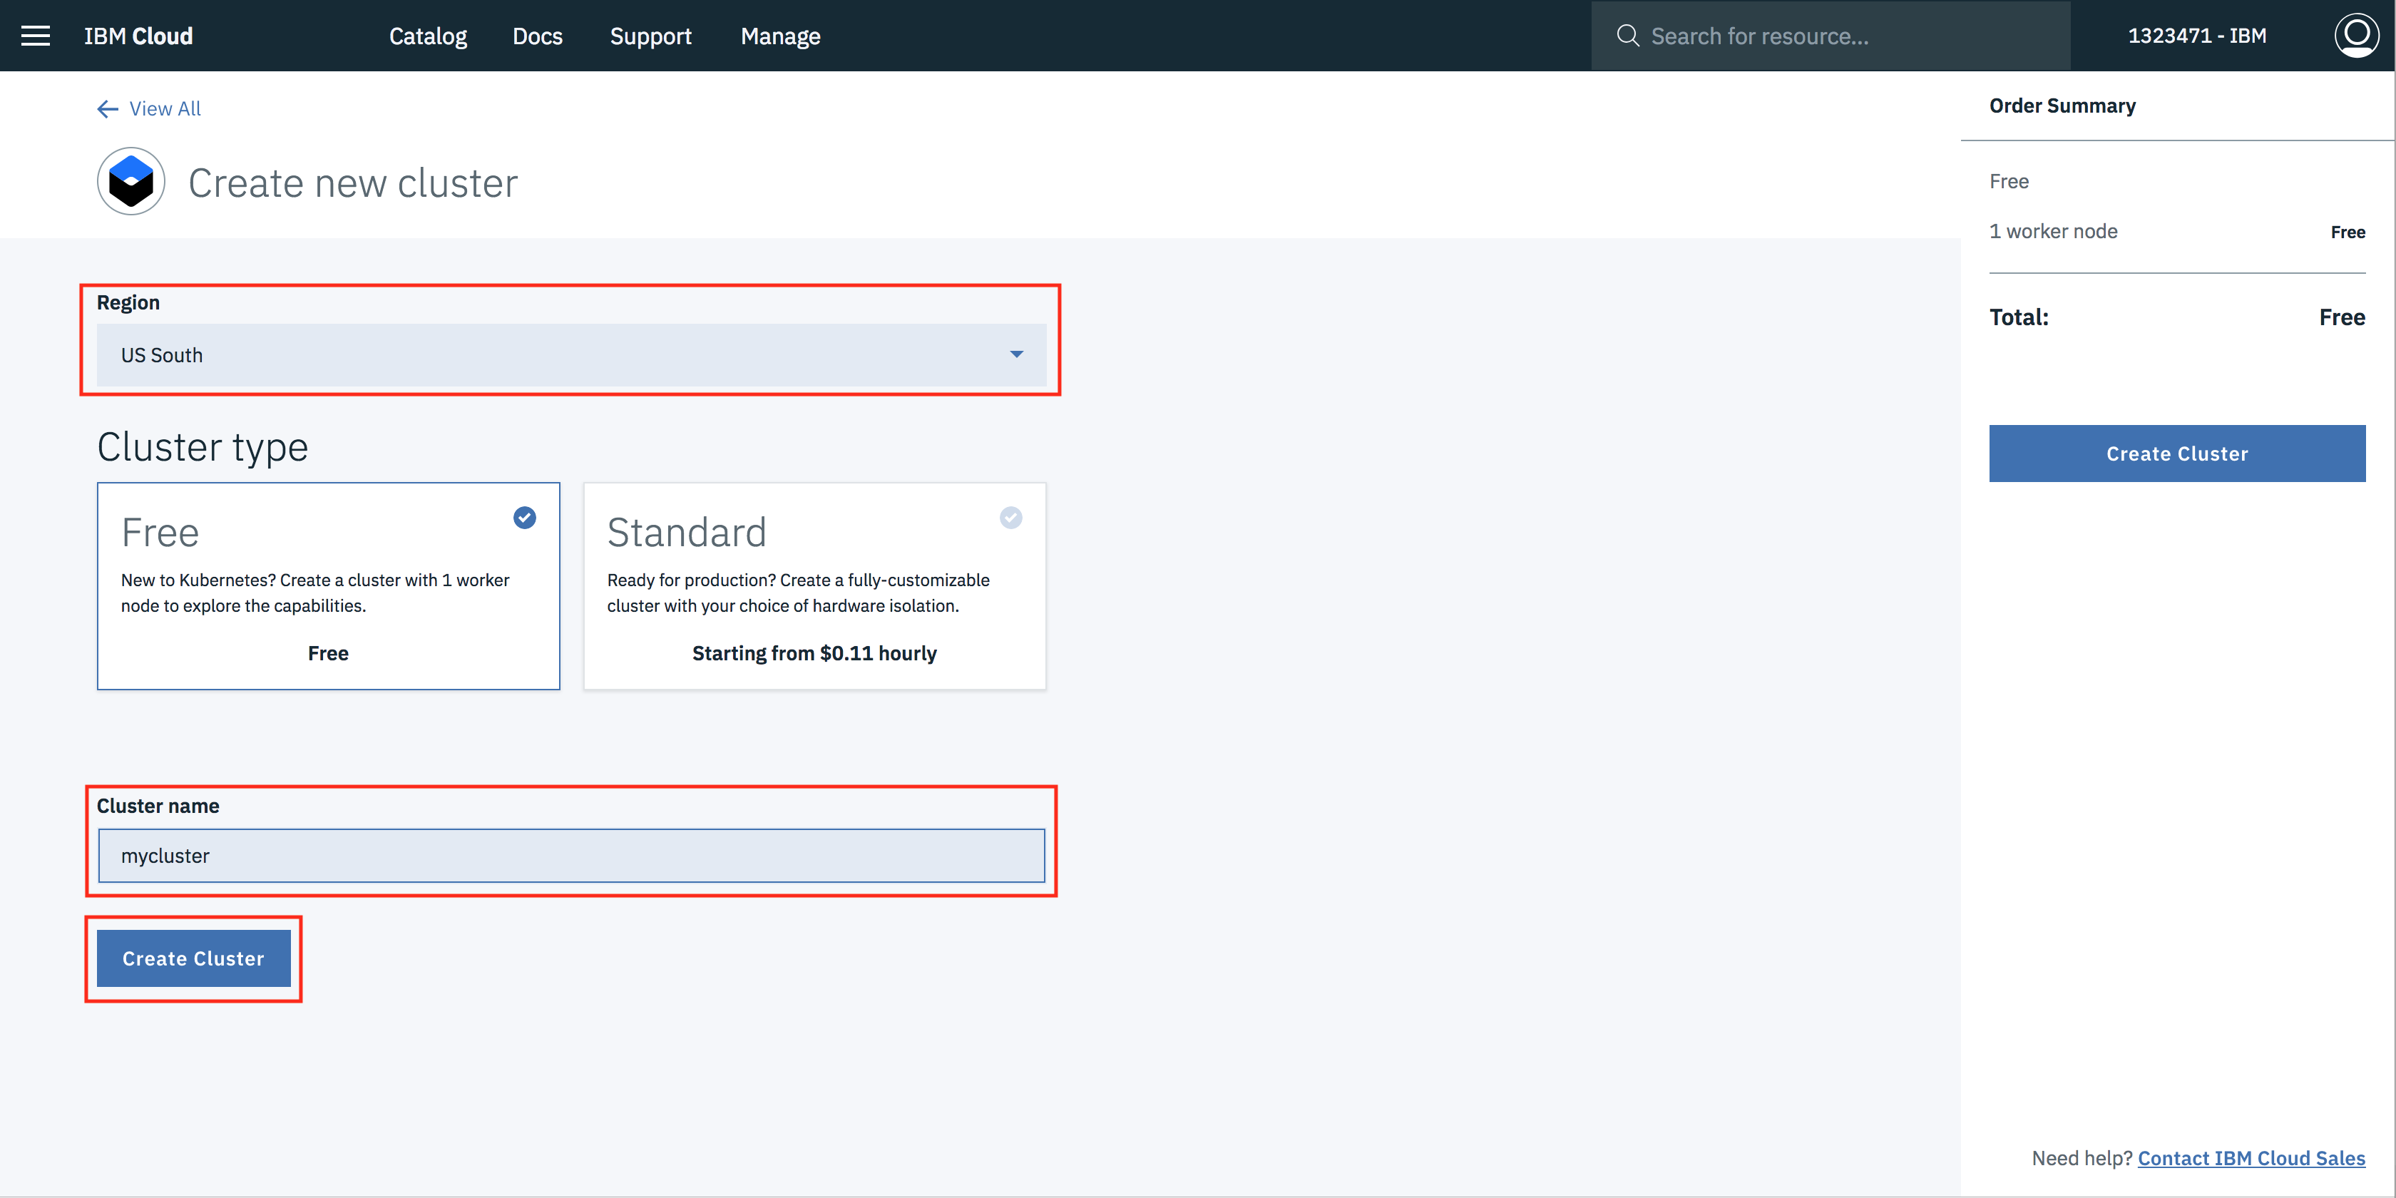Select the Free cluster type checkmark
The image size is (2396, 1198).
click(x=525, y=517)
